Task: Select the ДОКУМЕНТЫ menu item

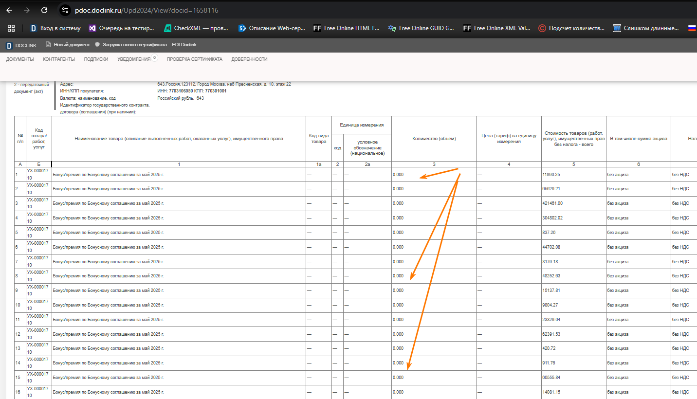Action: (20, 59)
